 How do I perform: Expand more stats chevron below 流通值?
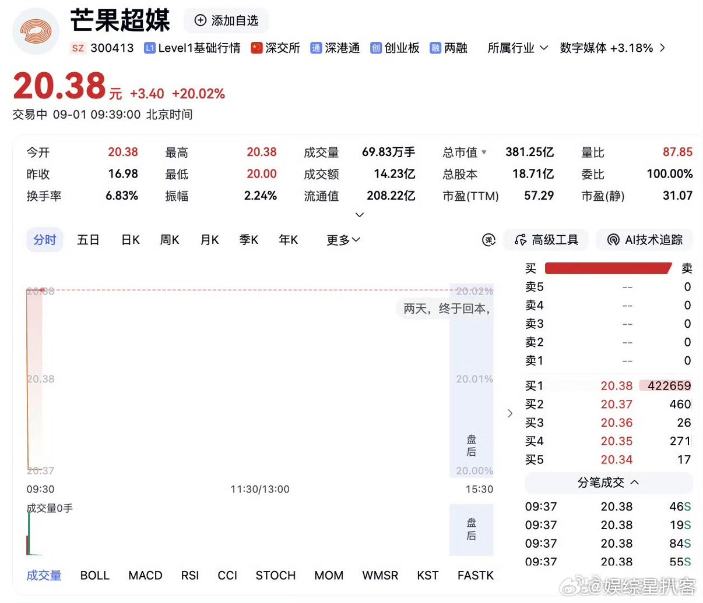(360, 215)
